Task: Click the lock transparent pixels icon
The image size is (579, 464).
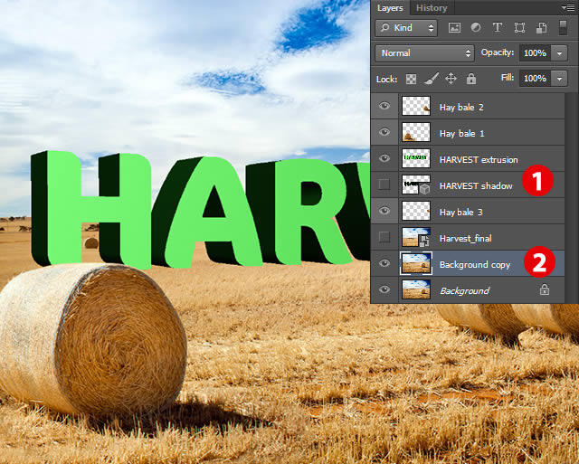Action: coord(411,79)
